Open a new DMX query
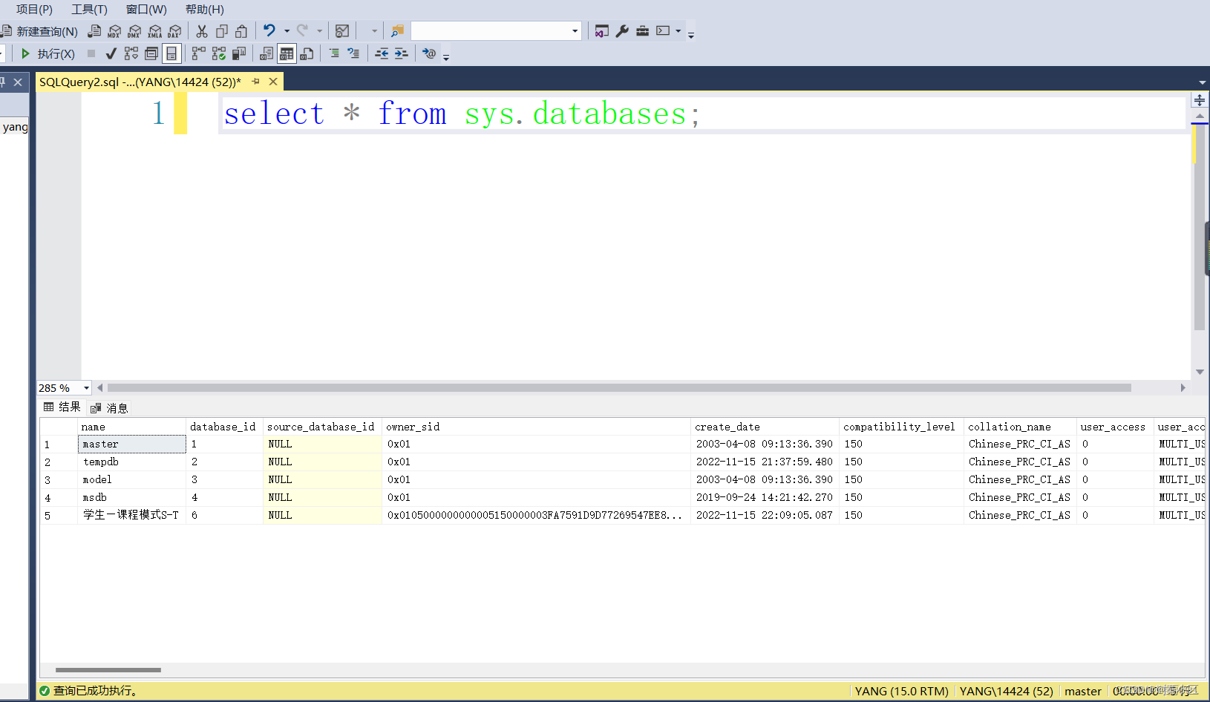The height and width of the screenshot is (702, 1210). click(134, 31)
